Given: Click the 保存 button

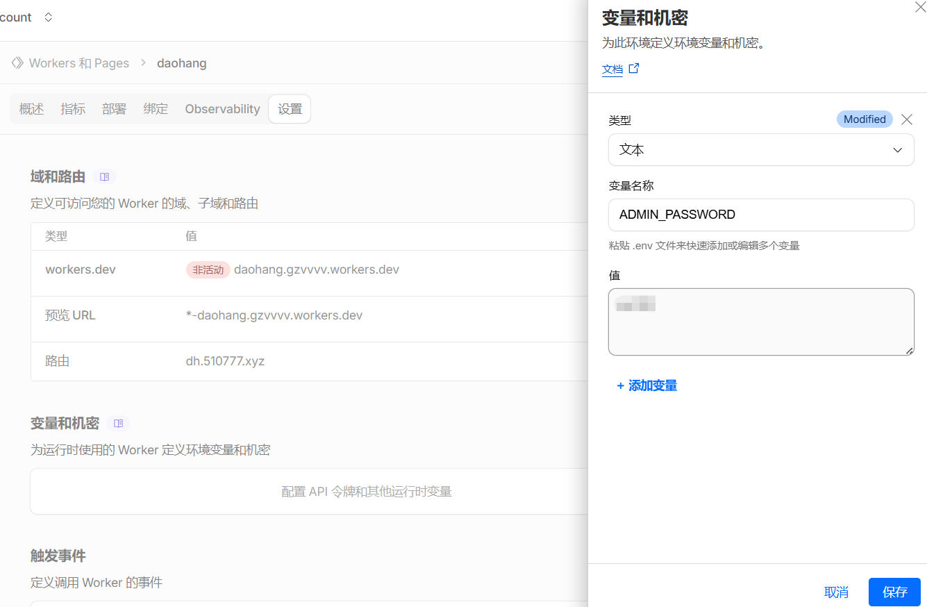Looking at the screenshot, I should pyautogui.click(x=894, y=592).
